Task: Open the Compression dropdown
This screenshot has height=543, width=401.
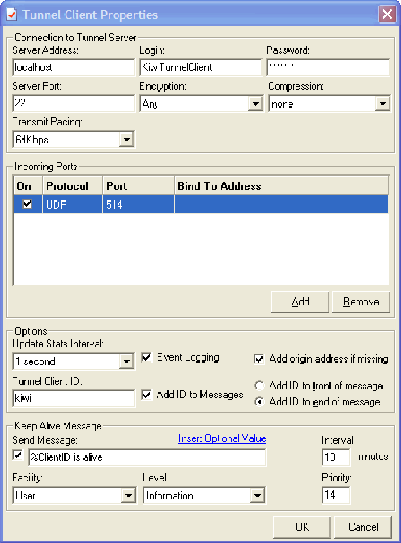Action: [x=383, y=104]
